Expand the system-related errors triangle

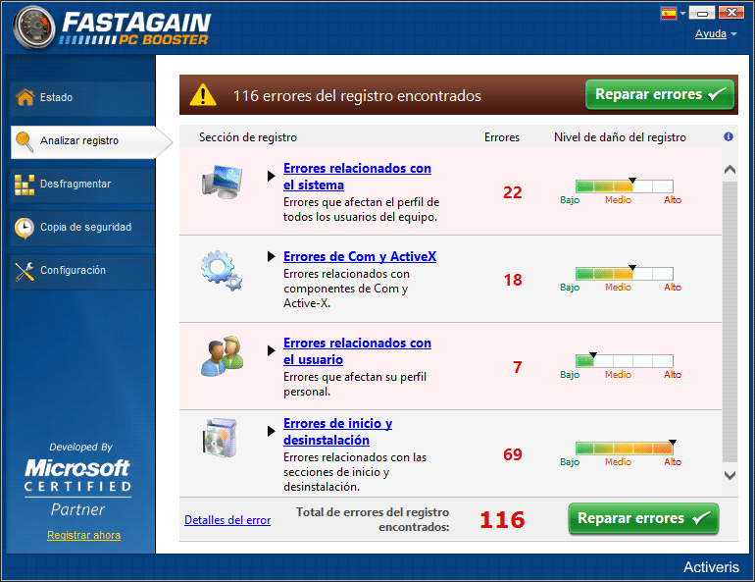pyautogui.click(x=271, y=177)
